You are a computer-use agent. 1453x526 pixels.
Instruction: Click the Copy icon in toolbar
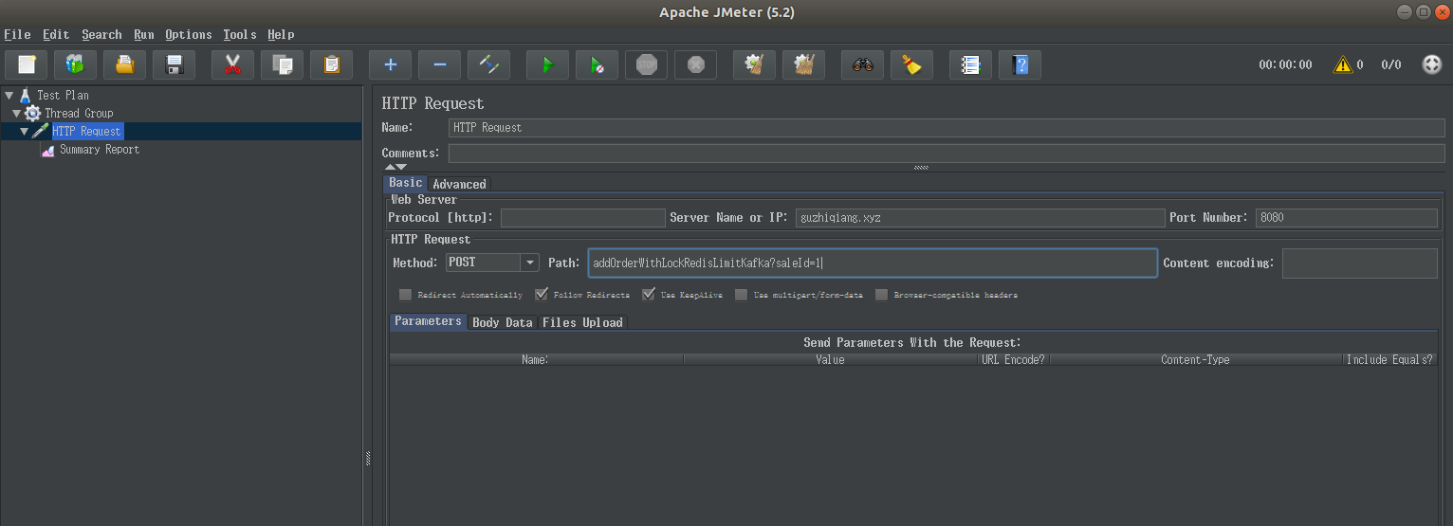point(282,64)
